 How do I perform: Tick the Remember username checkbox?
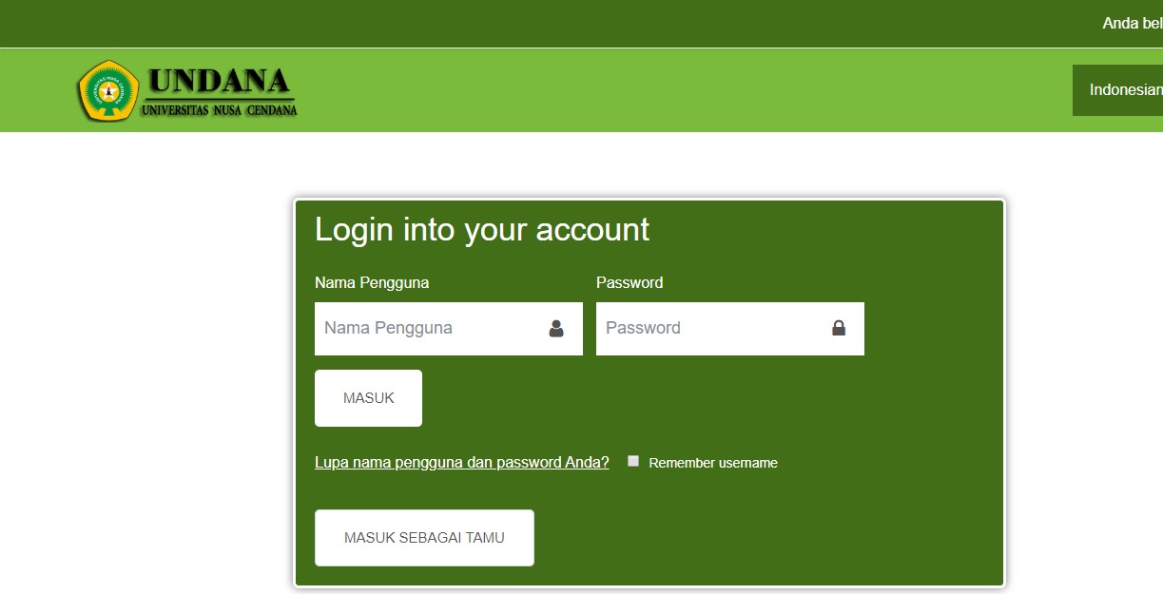pos(633,461)
